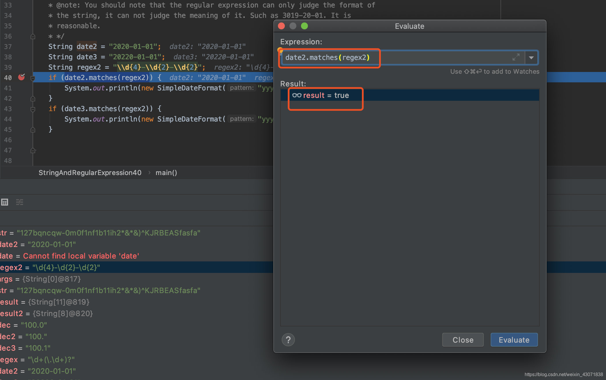Viewport: 606px width, 380px height.
Task: Select variable row dec = "100.0"
Action: pyautogui.click(x=137, y=325)
